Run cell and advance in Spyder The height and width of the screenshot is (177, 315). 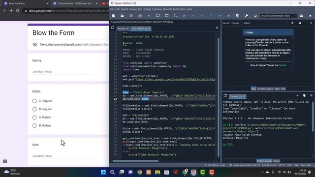166,16
